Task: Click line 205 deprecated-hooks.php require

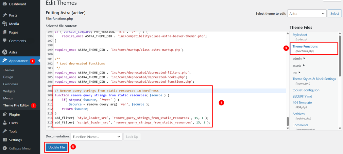Action: (121, 77)
